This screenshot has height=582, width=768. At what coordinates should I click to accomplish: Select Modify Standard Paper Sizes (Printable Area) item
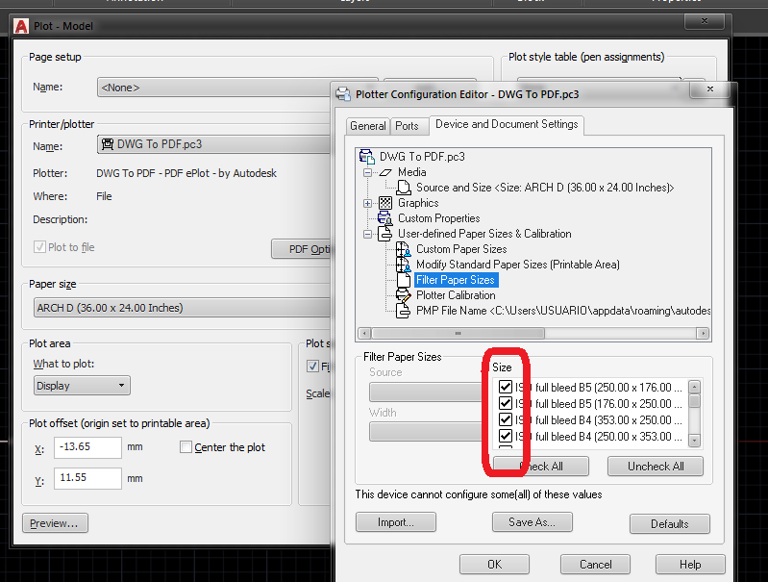click(x=518, y=265)
